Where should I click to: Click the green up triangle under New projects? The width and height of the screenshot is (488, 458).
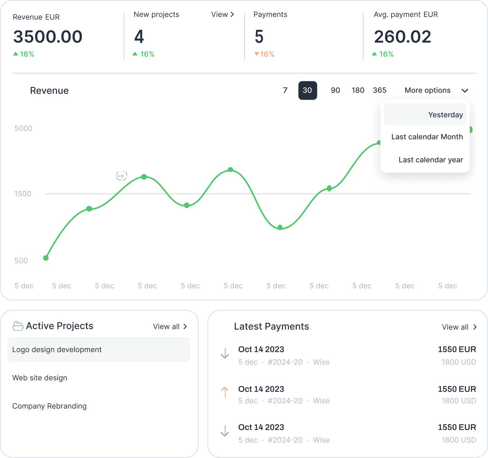135,54
